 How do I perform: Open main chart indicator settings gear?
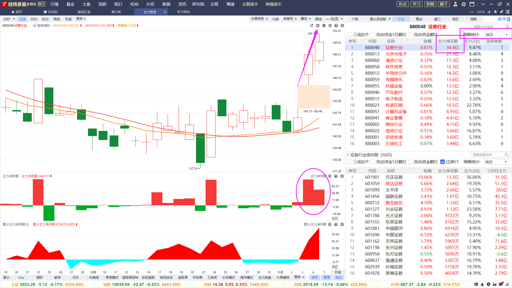pos(330,26)
